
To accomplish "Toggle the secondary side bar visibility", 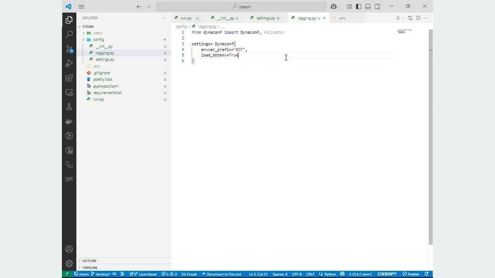I will coord(378,7).
